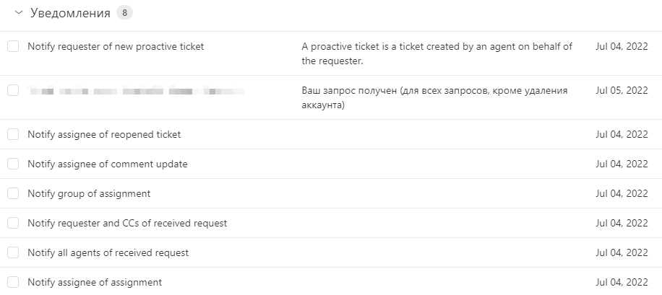
Task: Open Notify requester of new proactive ticket
Action: pos(116,46)
